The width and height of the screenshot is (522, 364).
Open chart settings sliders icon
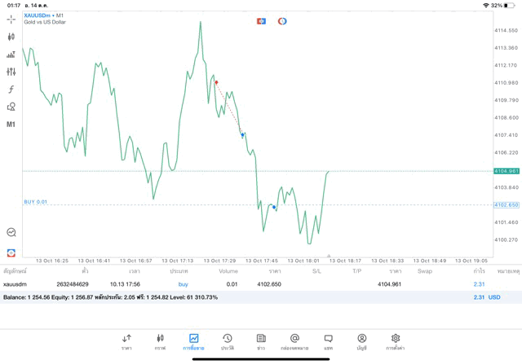pos(11,72)
